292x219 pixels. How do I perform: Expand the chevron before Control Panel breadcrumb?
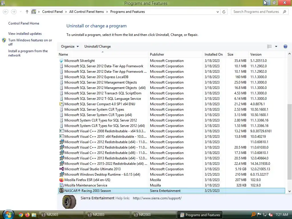click(39, 12)
